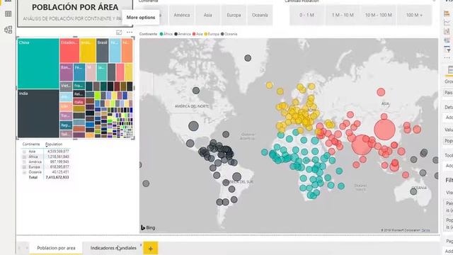Screen dimensions: 453x255
Task: Select the 7,413,672,933 total value
Action: (57, 178)
